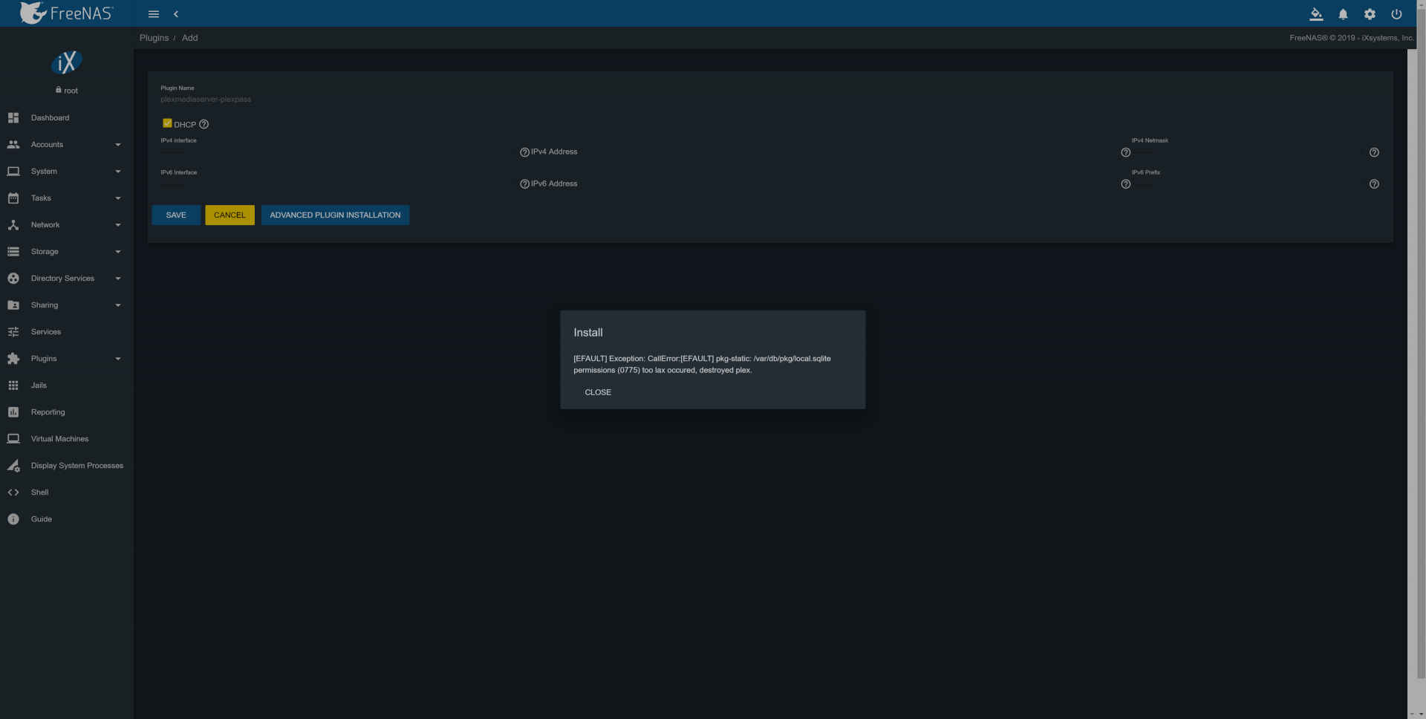Viewport: 1426px width, 719px height.
Task: Open the IPv4 Netmask dropdown
Action: point(1248,152)
